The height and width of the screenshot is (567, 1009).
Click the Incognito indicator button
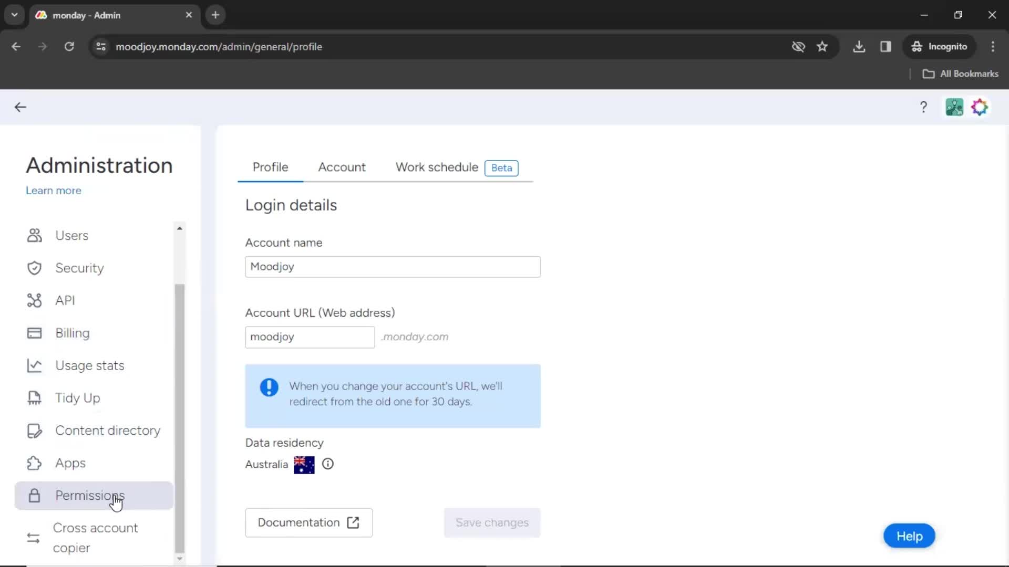click(x=939, y=47)
